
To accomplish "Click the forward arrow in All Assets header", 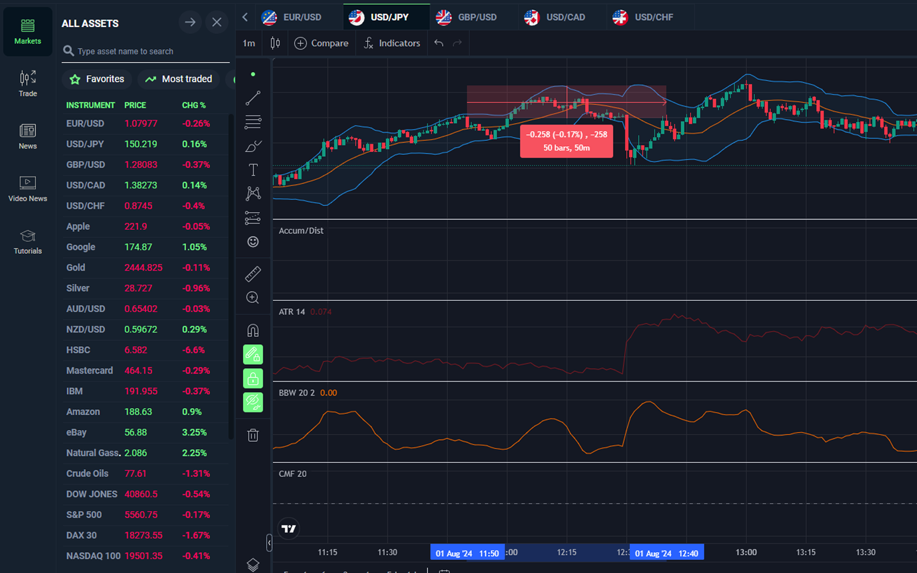I will 190,22.
